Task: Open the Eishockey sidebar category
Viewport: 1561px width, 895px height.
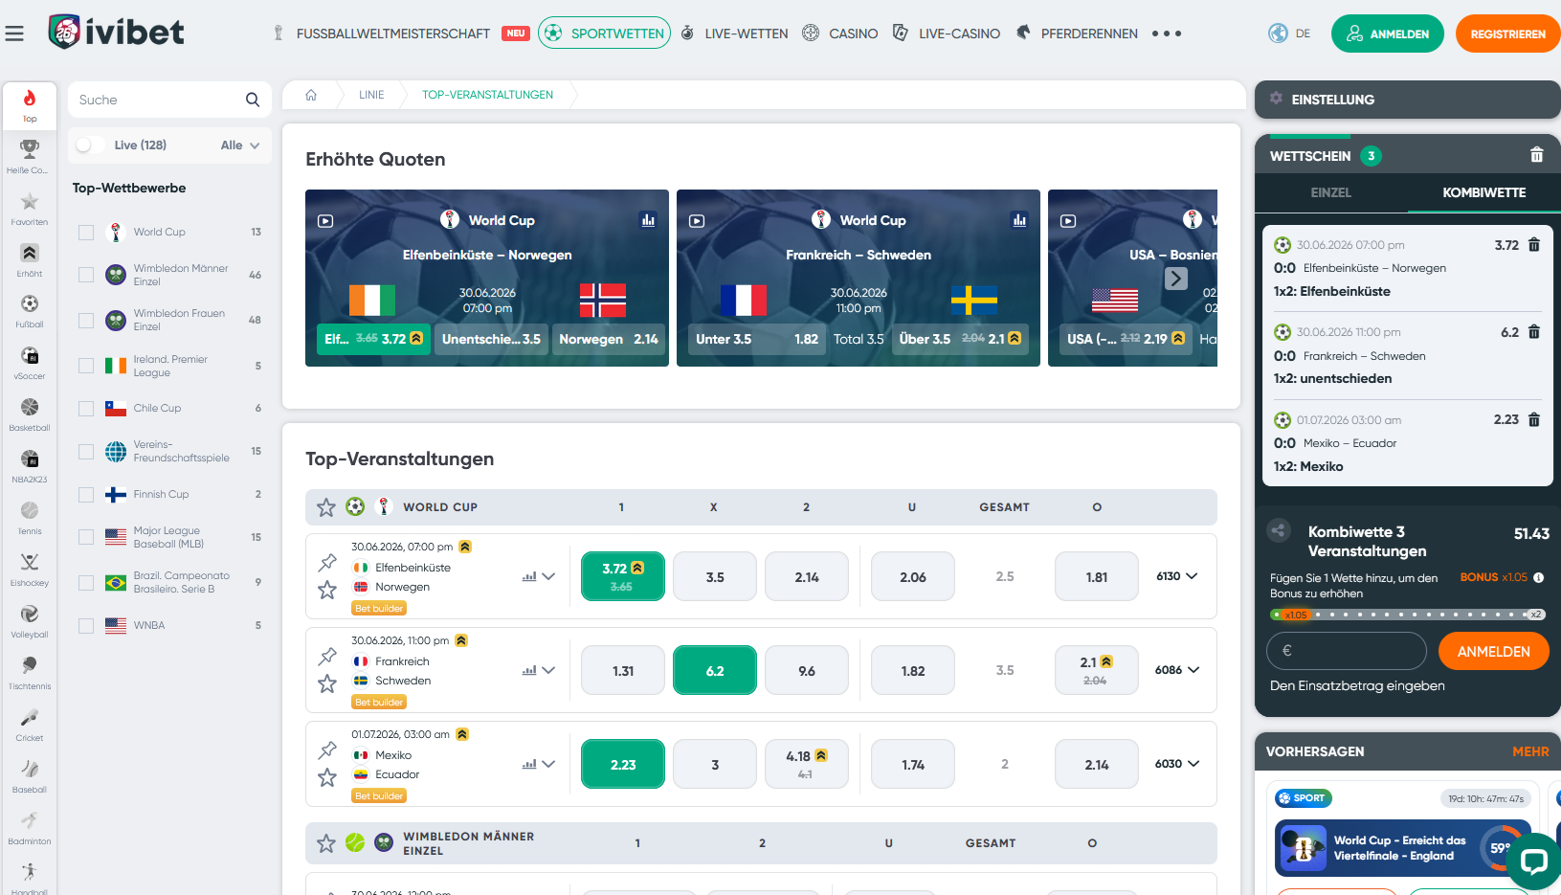Action: pyautogui.click(x=30, y=570)
